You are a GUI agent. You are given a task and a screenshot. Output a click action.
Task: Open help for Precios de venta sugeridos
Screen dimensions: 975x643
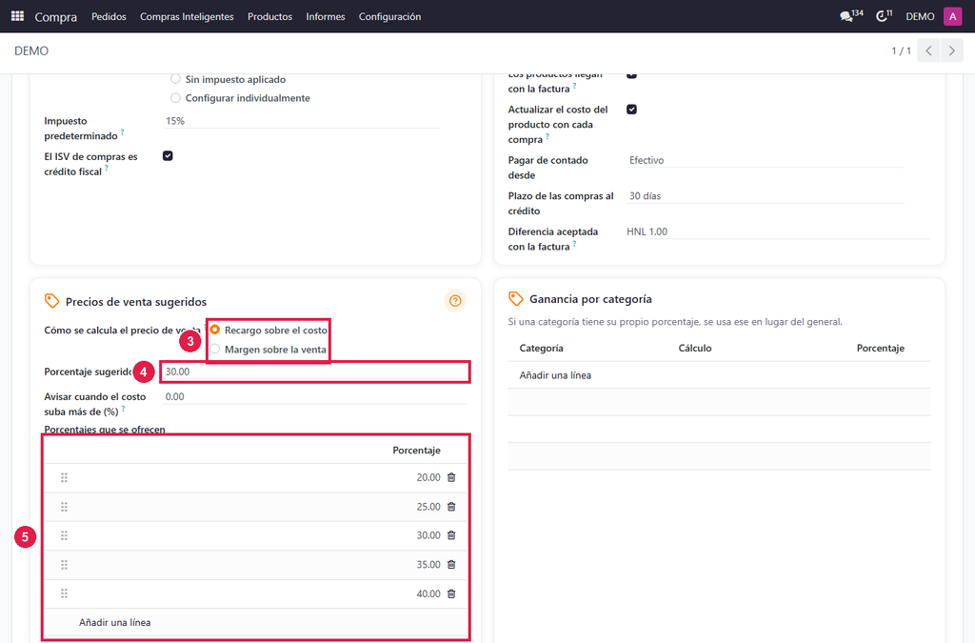pos(455,301)
